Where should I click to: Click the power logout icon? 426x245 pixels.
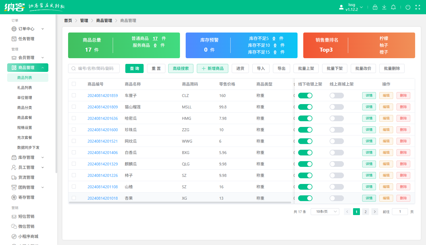point(408,7)
